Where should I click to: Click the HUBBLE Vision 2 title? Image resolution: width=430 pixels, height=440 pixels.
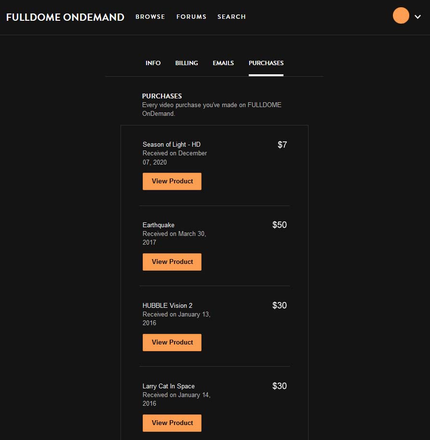click(167, 306)
